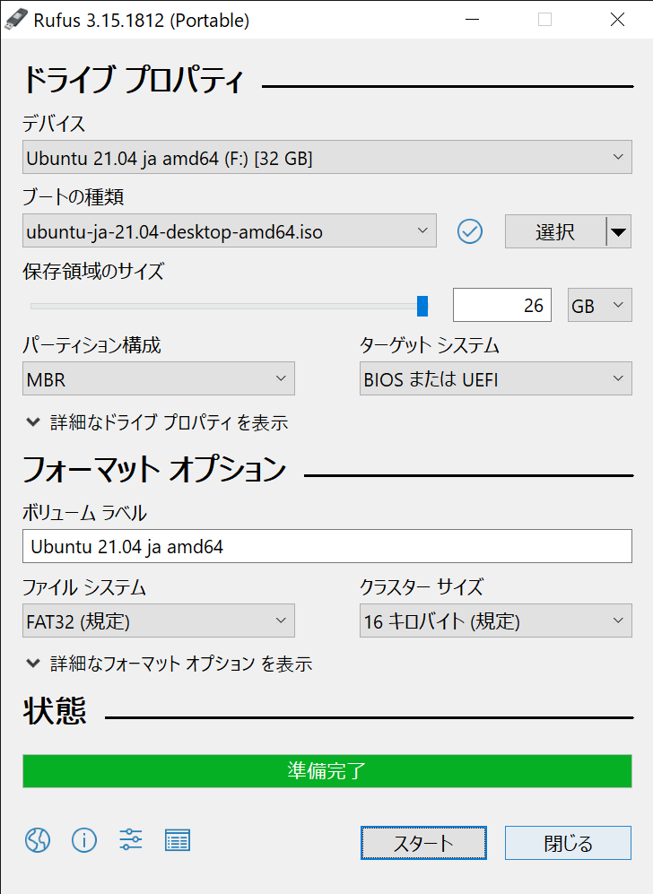Image resolution: width=653 pixels, height=894 pixels.
Task: Click the フォーマット オプション heading
Action: [154, 469]
